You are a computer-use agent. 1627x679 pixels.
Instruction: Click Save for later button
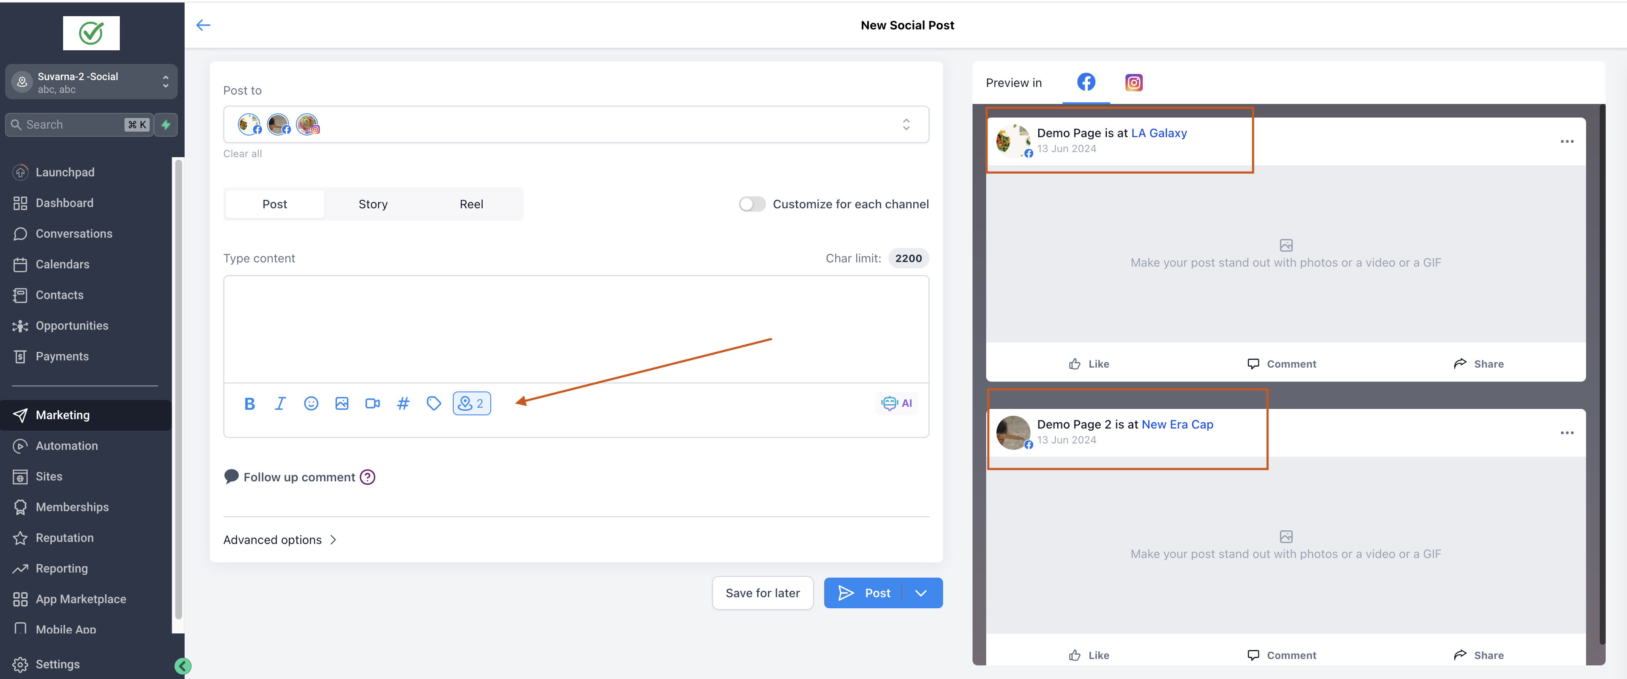tap(762, 593)
